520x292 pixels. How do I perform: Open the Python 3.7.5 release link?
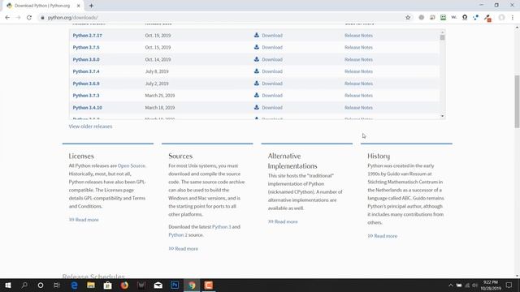click(86, 47)
